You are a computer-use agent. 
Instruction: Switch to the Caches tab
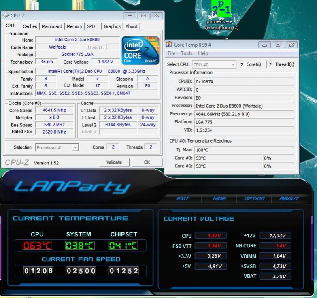click(x=30, y=26)
